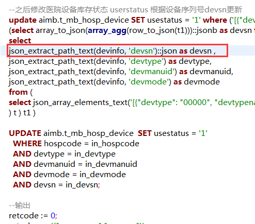
Task: Click WHERE hospcode = in_hospcode line
Action: click(x=76, y=144)
